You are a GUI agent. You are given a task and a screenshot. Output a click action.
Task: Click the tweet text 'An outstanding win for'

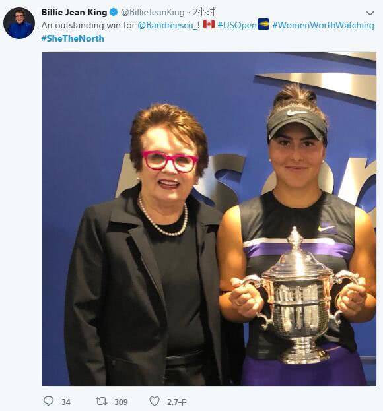[x=88, y=26]
